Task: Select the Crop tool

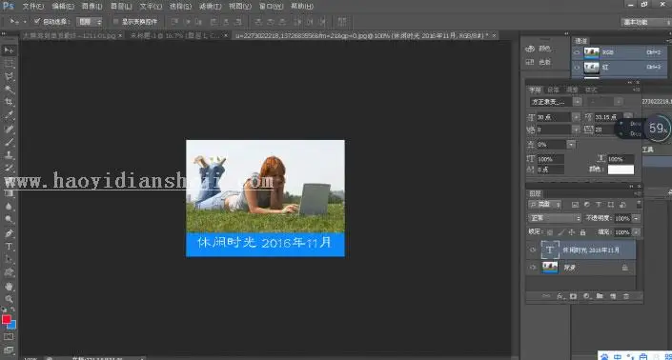Action: coord(9,102)
